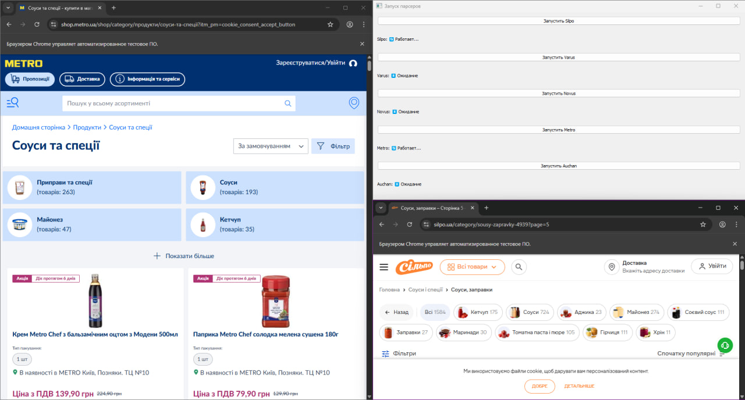Image resolution: width=745 pixels, height=400 pixels.
Task: Open Silpo delivery location pin
Action: [x=611, y=267]
